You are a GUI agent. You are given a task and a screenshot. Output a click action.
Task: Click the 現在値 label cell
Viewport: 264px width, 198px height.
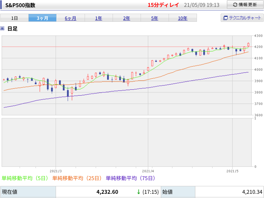[28, 192]
